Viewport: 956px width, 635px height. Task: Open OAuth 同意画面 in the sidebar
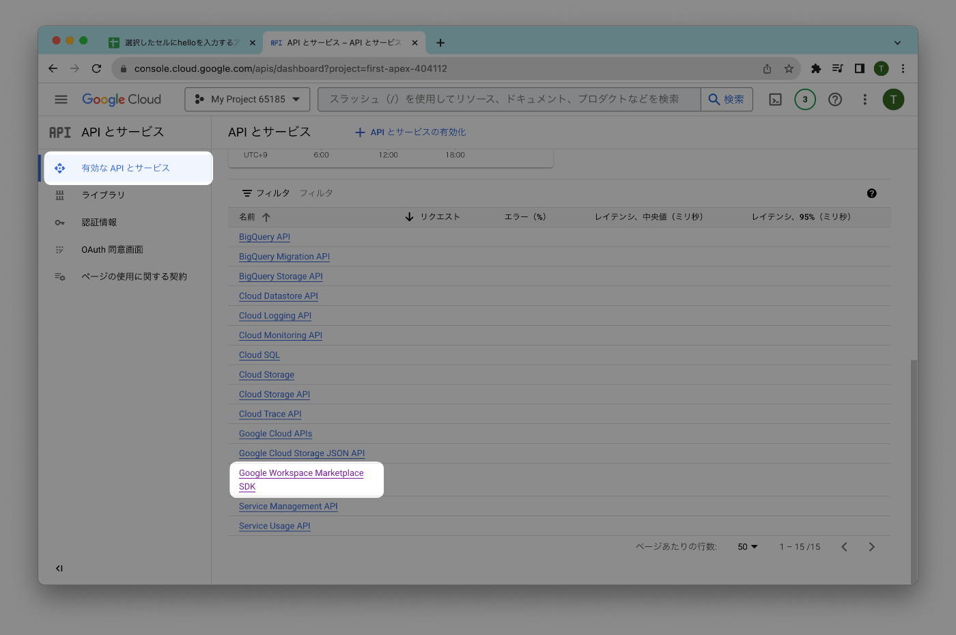(112, 250)
